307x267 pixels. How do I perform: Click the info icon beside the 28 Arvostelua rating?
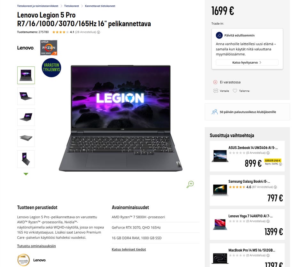[98, 32]
